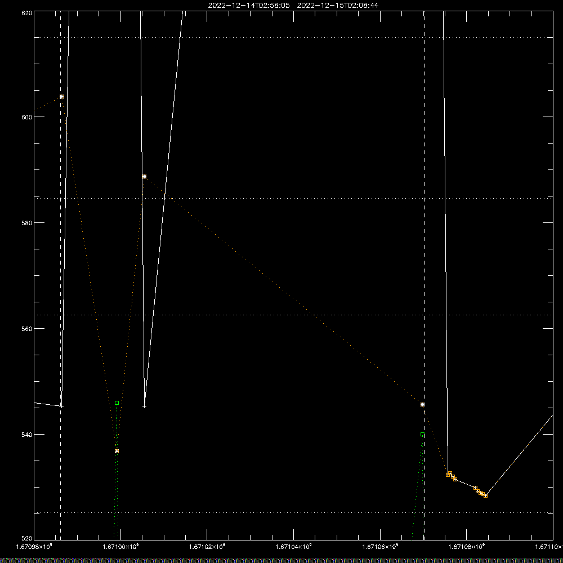Select the orange data marker near value 604

tap(61, 97)
